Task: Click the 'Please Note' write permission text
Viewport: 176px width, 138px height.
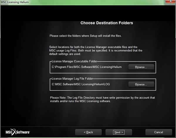Action: pos(102,99)
